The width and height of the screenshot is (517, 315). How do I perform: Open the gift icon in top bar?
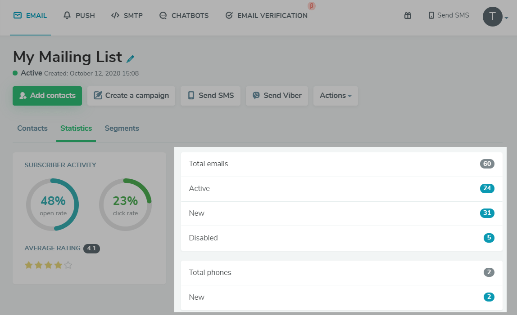coord(408,16)
